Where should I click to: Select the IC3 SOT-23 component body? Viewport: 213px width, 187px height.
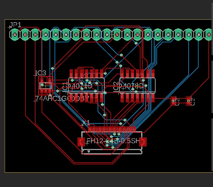point(46,86)
